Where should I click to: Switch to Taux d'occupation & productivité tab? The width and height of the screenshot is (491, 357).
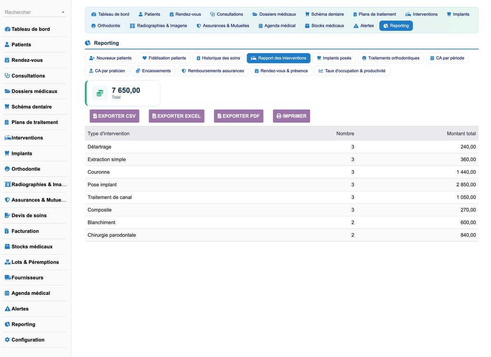352,71
